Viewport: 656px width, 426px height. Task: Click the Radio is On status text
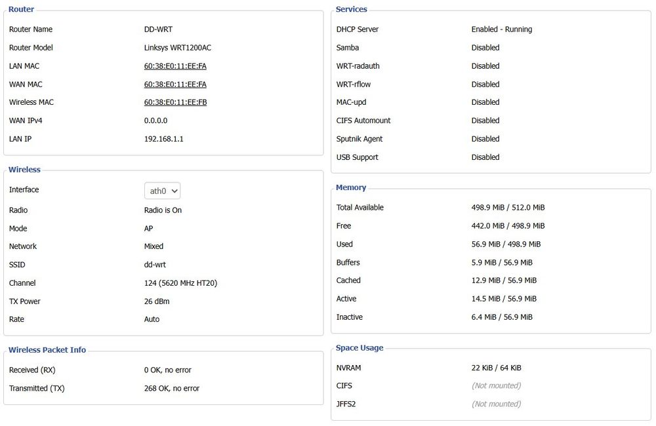tap(163, 210)
